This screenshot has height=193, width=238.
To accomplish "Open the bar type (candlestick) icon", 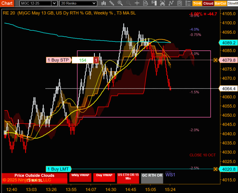I will click(104, 3).
